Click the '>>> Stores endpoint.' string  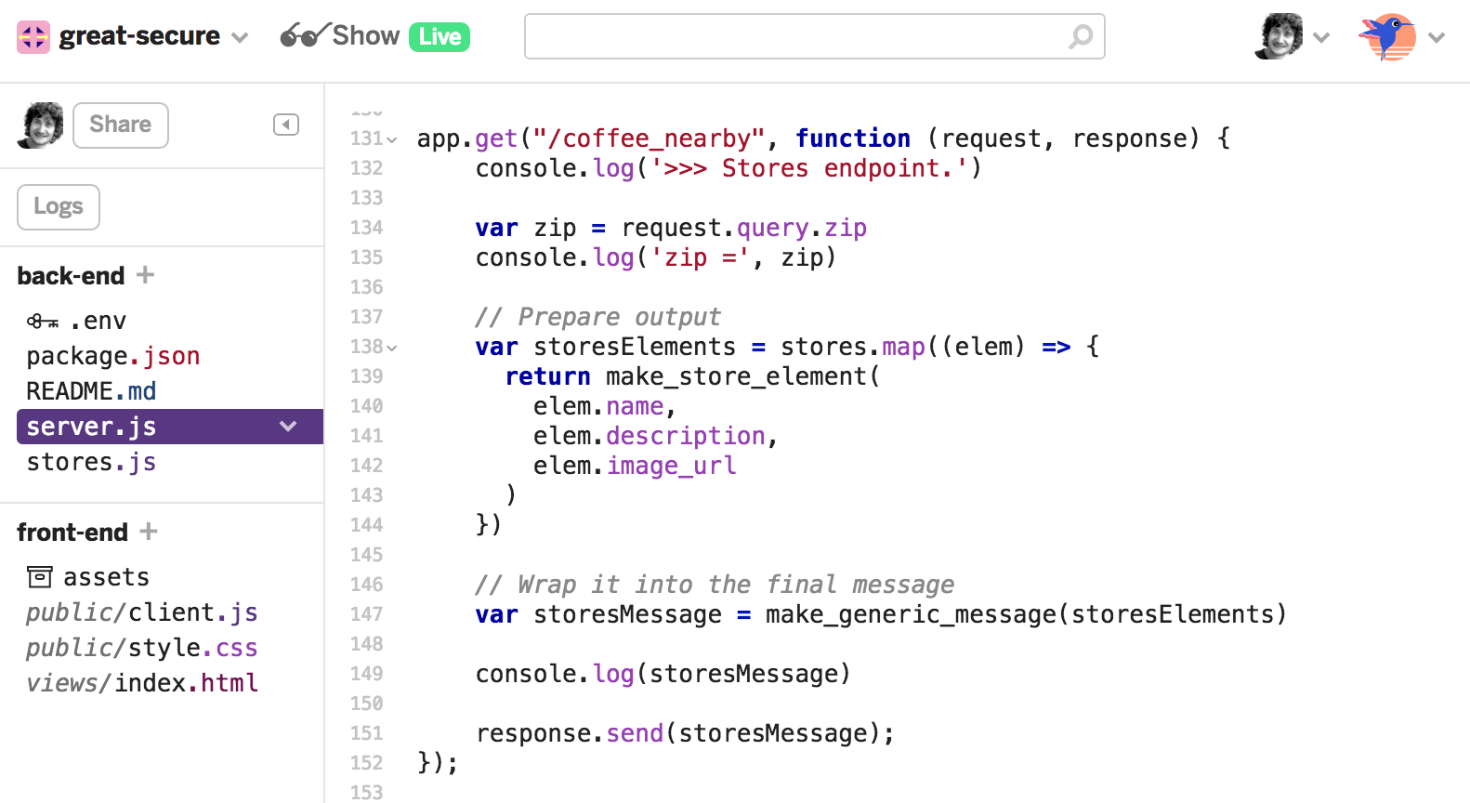coord(809,168)
